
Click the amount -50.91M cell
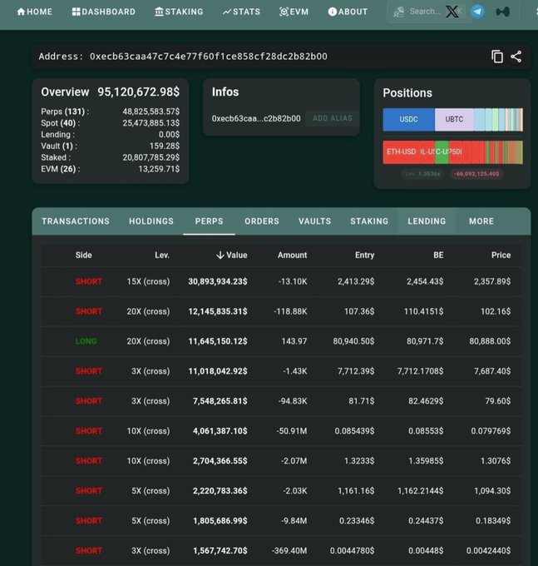pos(292,431)
